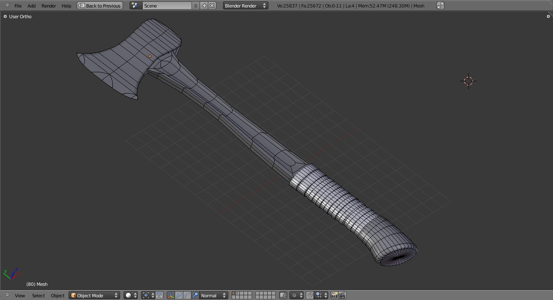Toggle the 3D manipulator widget

coord(171,295)
